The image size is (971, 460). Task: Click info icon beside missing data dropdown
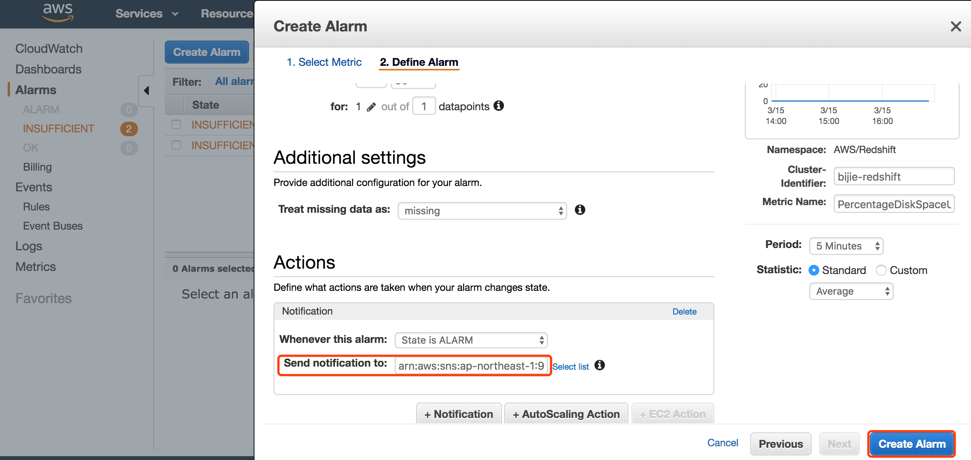click(580, 210)
